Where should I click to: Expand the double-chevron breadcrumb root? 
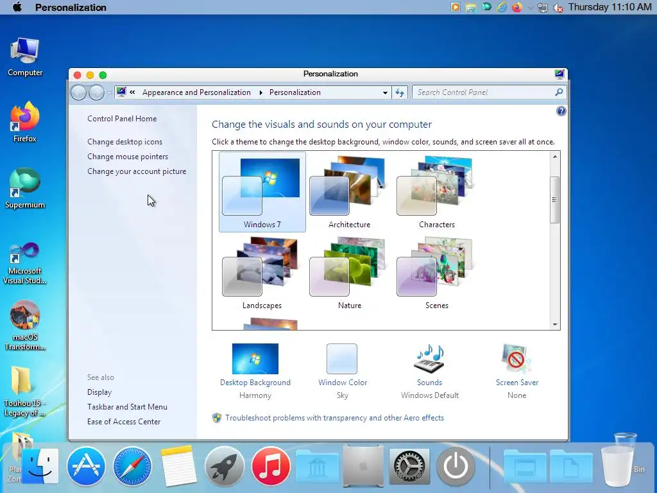click(x=132, y=92)
